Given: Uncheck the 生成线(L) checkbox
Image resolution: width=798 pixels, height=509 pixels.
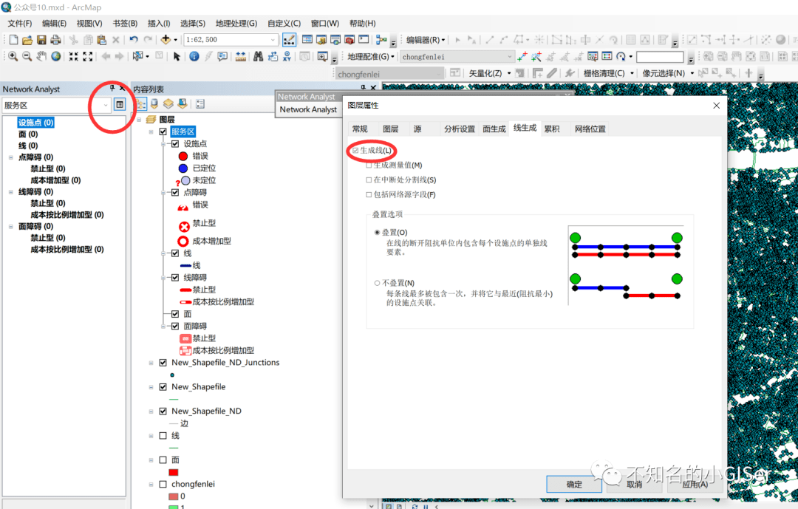Looking at the screenshot, I should [354, 149].
